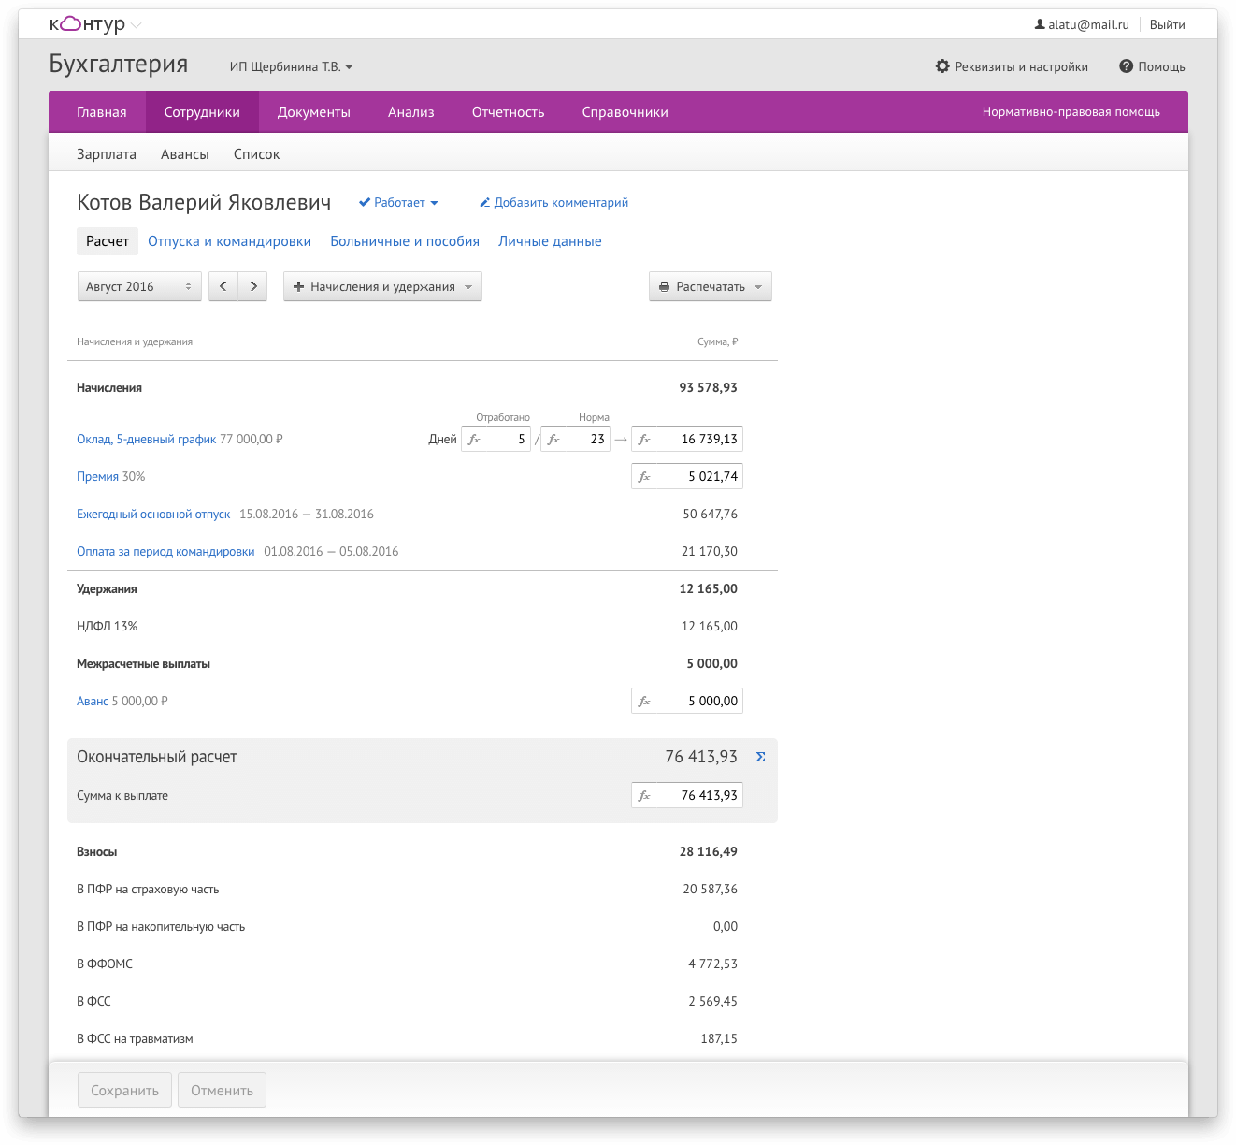The image size is (1236, 1145).
Task: Click the Kontur cloud logo
Action: tap(87, 24)
